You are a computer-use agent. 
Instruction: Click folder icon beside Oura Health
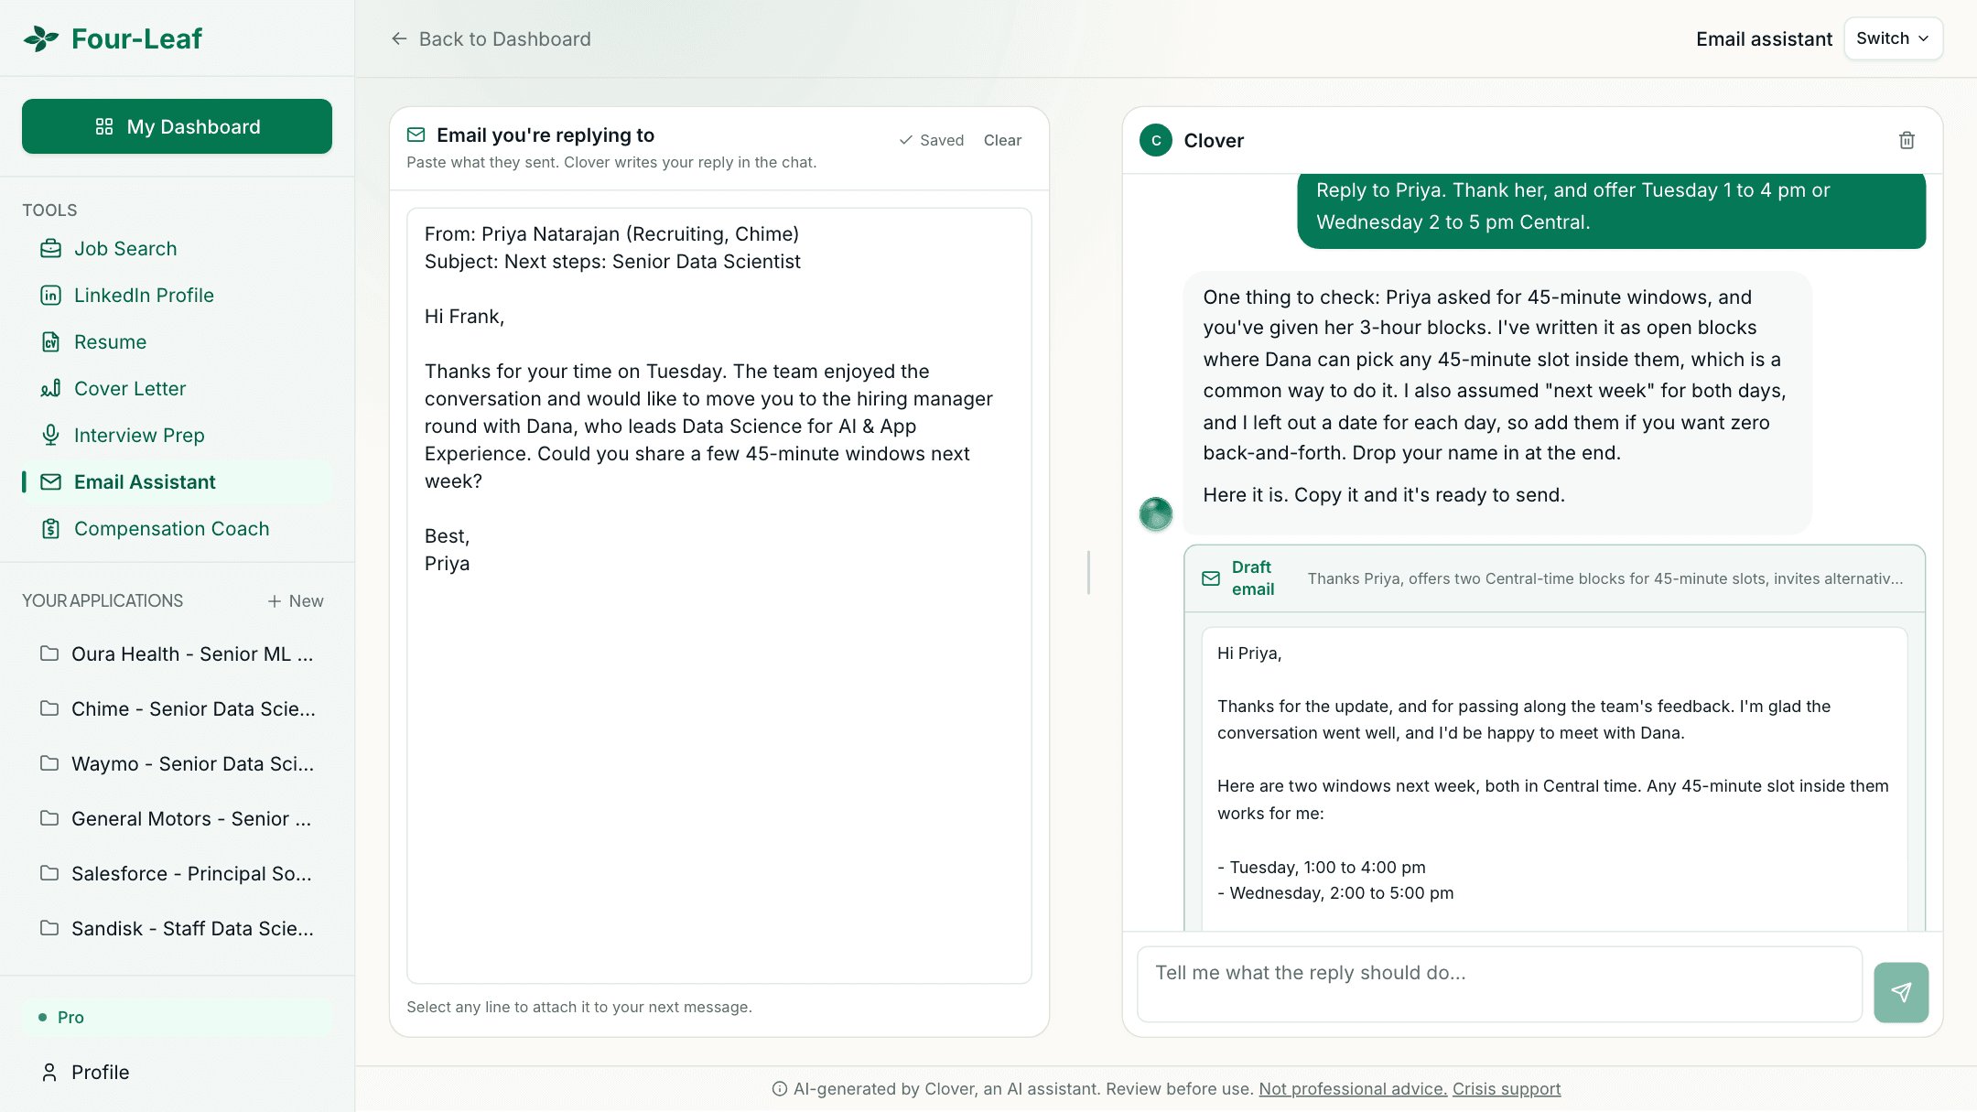(49, 653)
